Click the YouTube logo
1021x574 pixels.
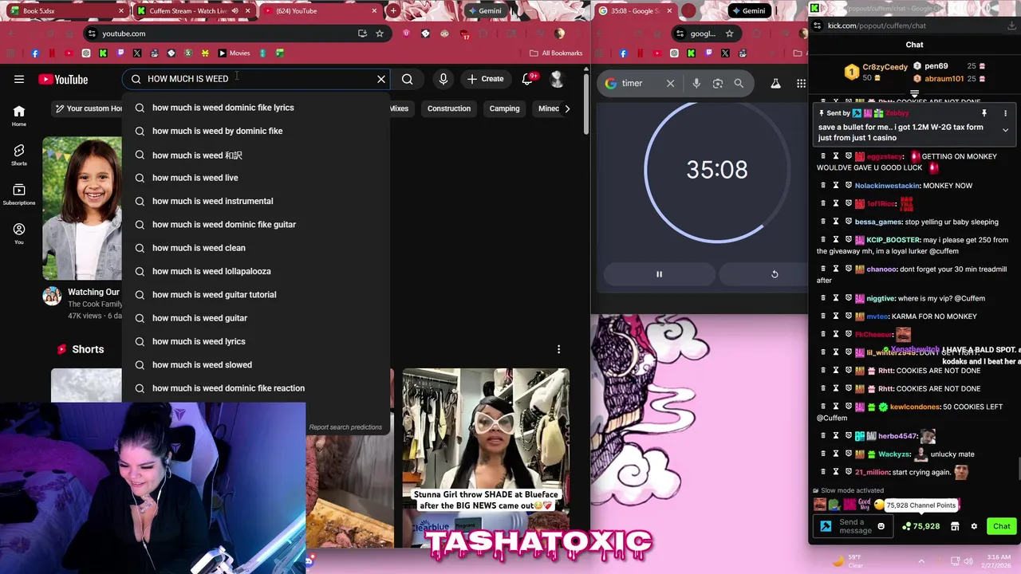coord(63,79)
